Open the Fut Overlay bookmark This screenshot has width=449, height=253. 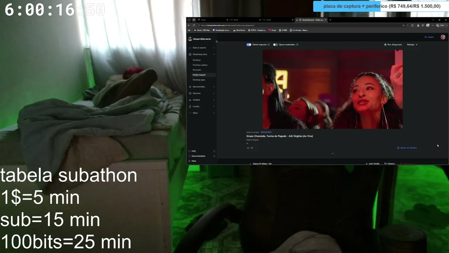point(299,30)
